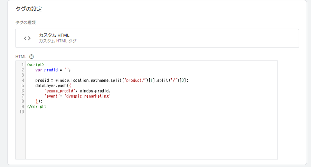The width and height of the screenshot is (311, 167).
Task: Click the カスタム HTML タグ subtitle text
Action: pos(57,41)
